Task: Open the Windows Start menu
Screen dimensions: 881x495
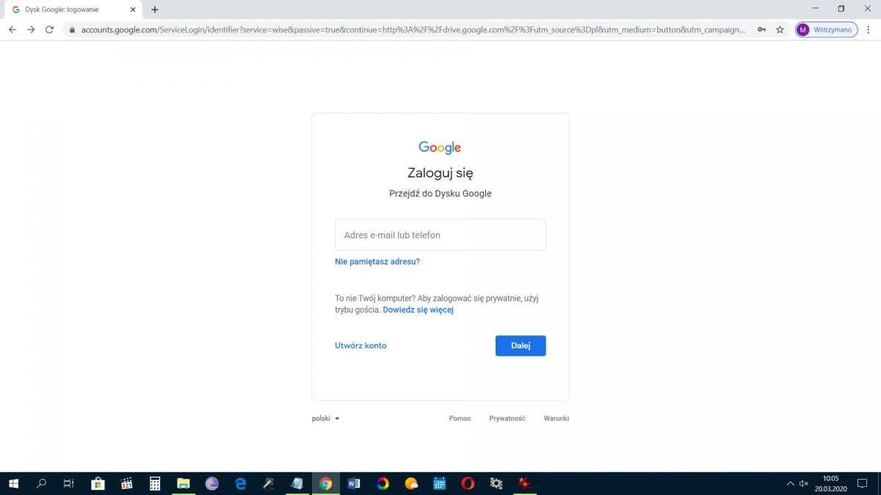Action: 13,483
